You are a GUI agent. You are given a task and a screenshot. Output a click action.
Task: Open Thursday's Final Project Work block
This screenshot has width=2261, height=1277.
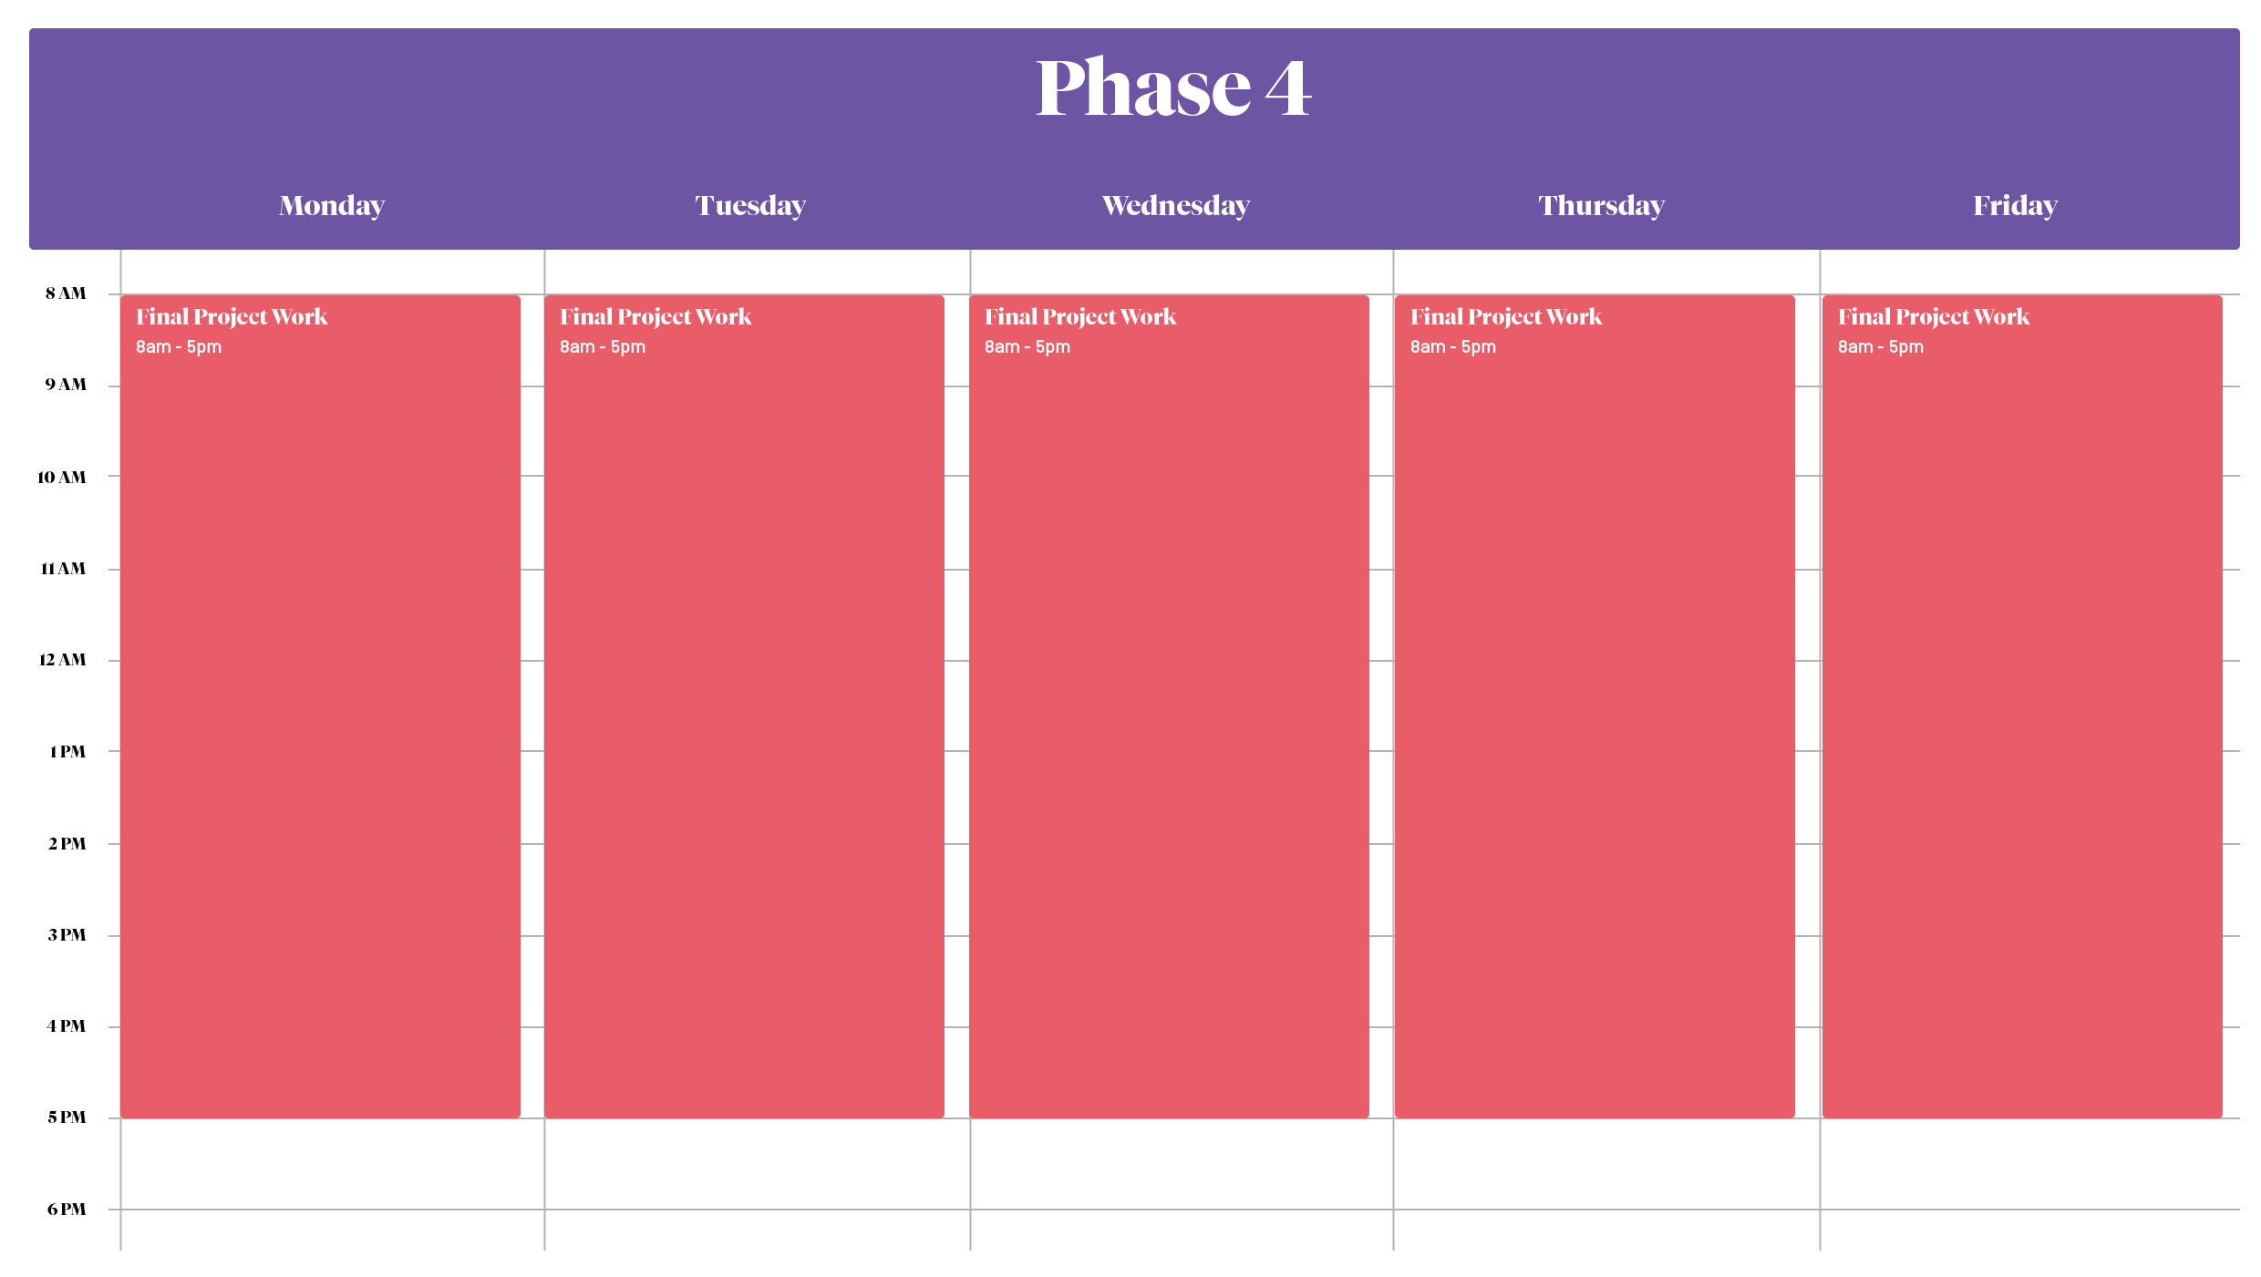click(1595, 706)
